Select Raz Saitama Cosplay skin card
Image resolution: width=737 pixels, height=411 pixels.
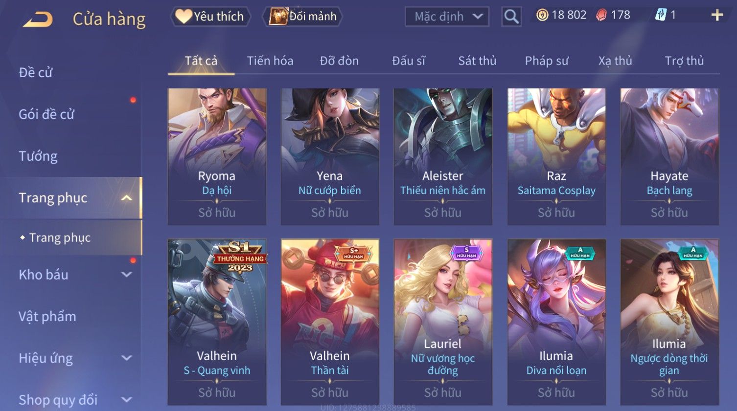pyautogui.click(x=556, y=156)
